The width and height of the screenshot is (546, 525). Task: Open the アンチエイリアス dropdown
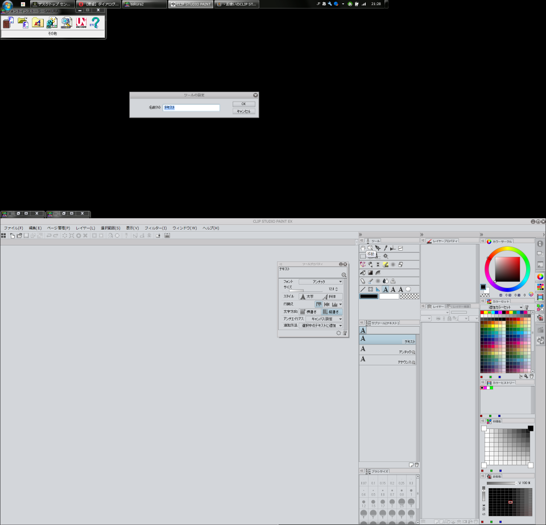tap(321, 319)
